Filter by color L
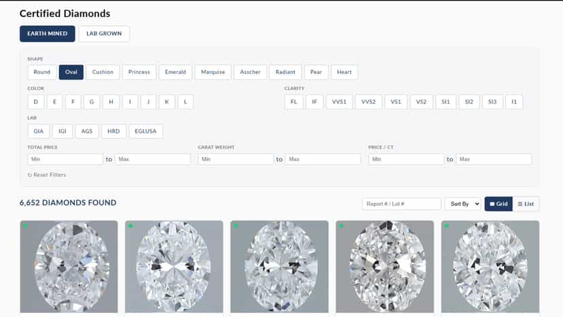This screenshot has width=563, height=317. click(186, 102)
